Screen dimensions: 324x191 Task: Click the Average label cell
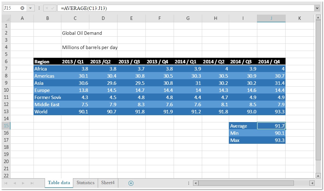243,126
